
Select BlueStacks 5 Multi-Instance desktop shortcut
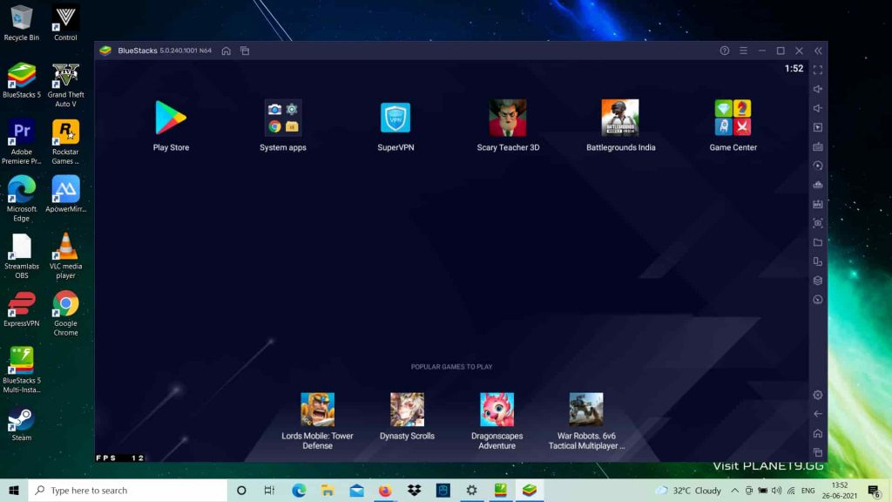[22, 370]
